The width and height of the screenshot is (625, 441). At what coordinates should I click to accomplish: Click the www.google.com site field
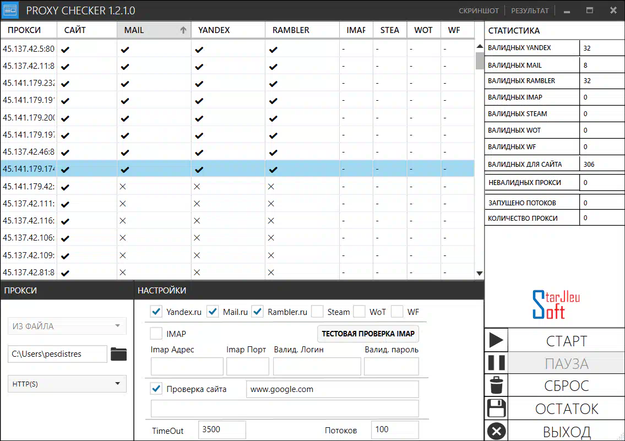(333, 389)
